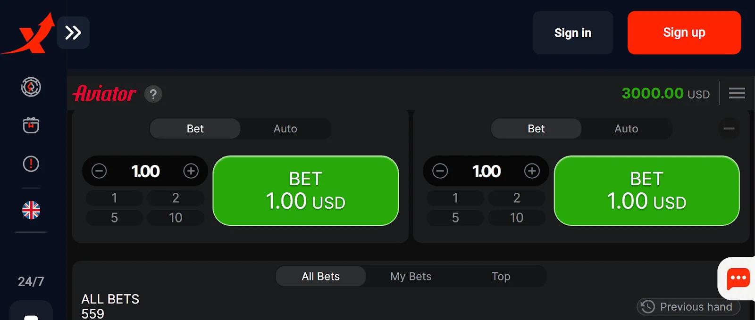The height and width of the screenshot is (320, 755).
Task: Open the My Bets tab
Action: (x=411, y=277)
